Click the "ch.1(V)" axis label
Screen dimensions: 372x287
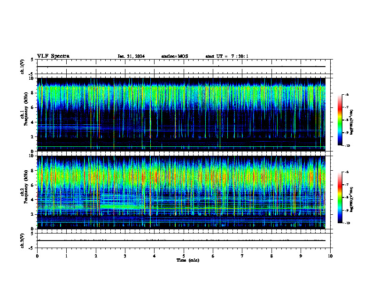(22, 67)
